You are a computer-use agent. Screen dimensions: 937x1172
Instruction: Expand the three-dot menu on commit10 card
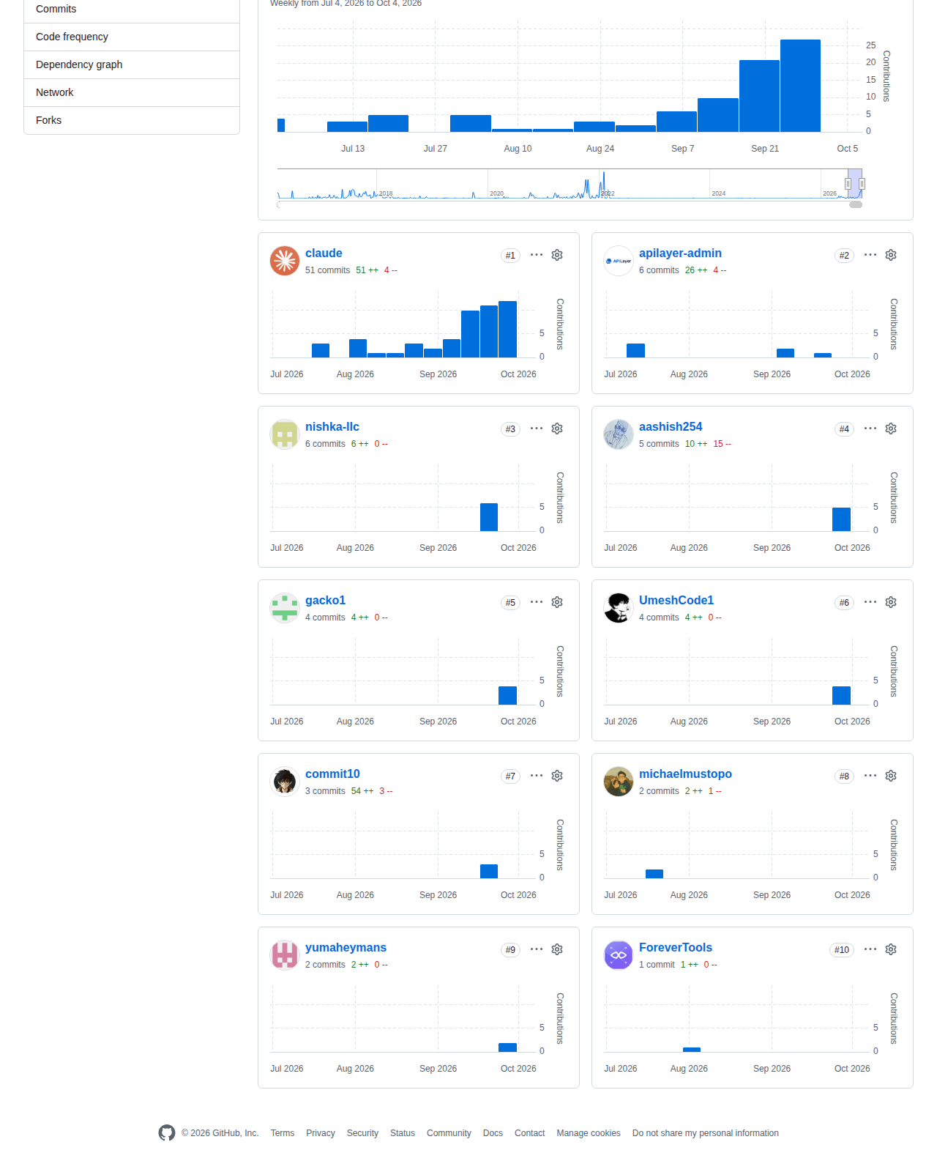pos(537,776)
